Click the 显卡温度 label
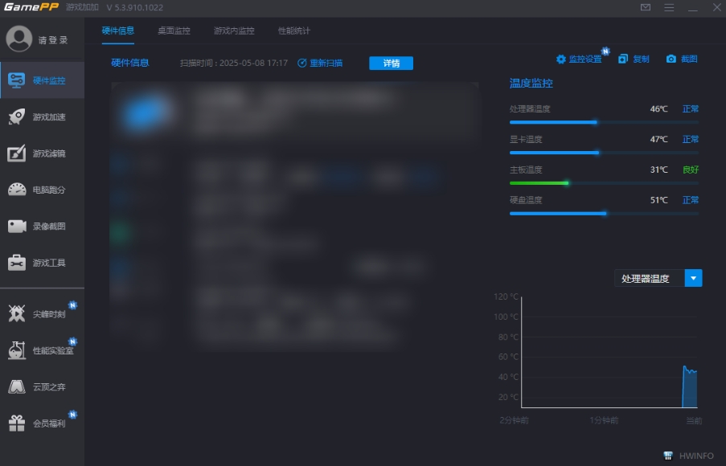Screen dimensions: 726x466 526,139
